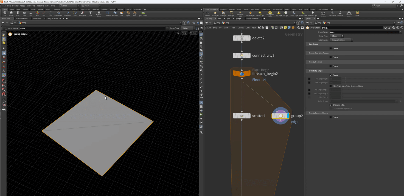Select the scatter1 node
This screenshot has height=196, width=404.
click(242, 116)
